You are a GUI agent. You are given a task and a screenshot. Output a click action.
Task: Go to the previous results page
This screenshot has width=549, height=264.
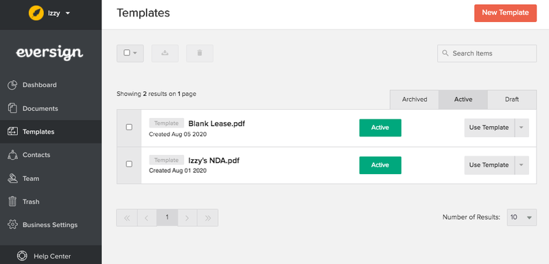click(147, 218)
